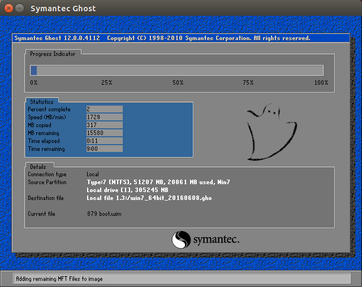
Task: Click the 'Time remaining' label
Action: pyautogui.click(x=46, y=149)
